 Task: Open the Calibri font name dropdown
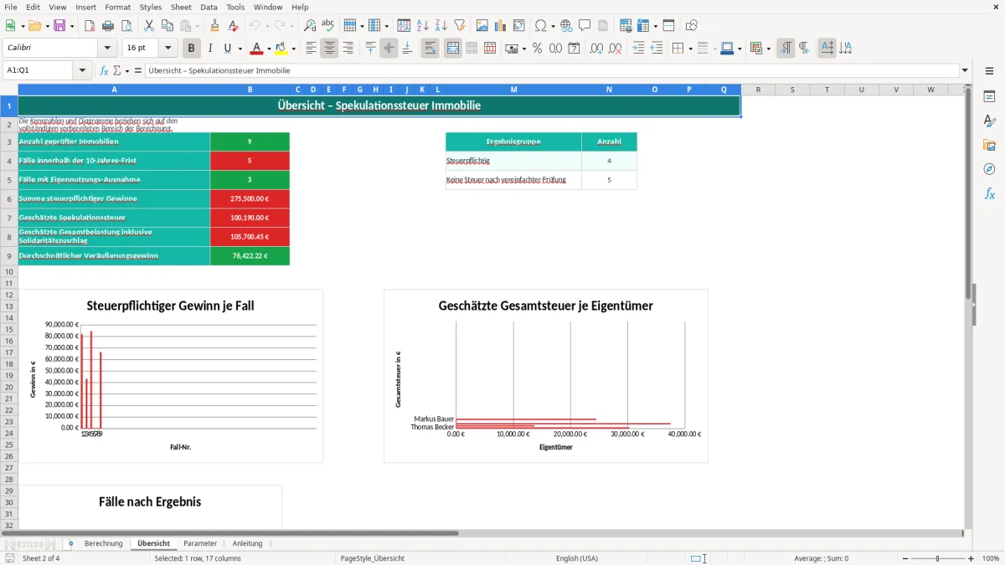(106, 49)
